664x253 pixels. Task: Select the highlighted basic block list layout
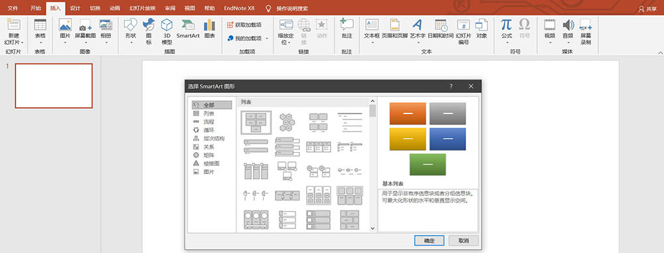(256, 122)
